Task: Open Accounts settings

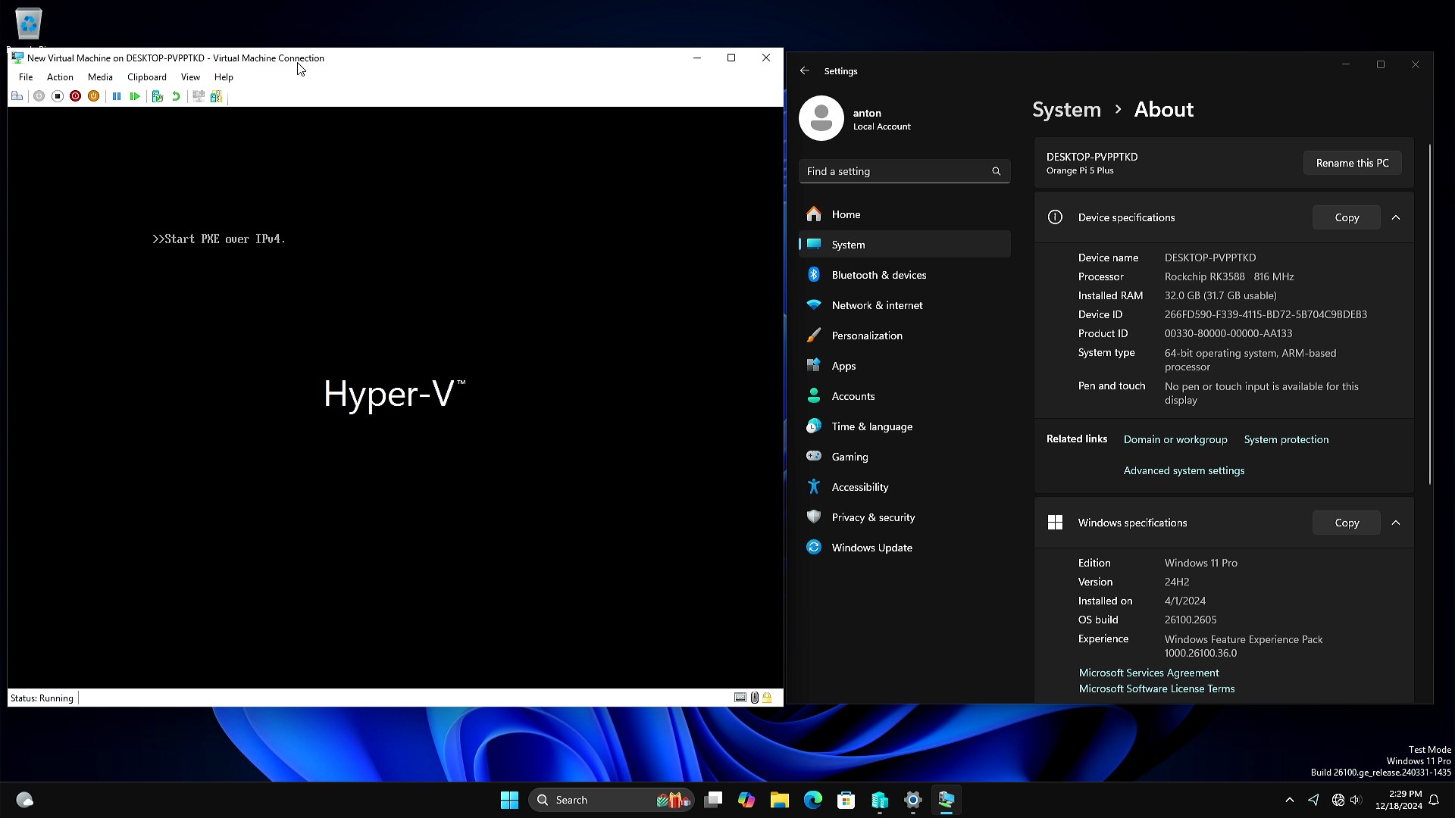Action: (x=904, y=396)
